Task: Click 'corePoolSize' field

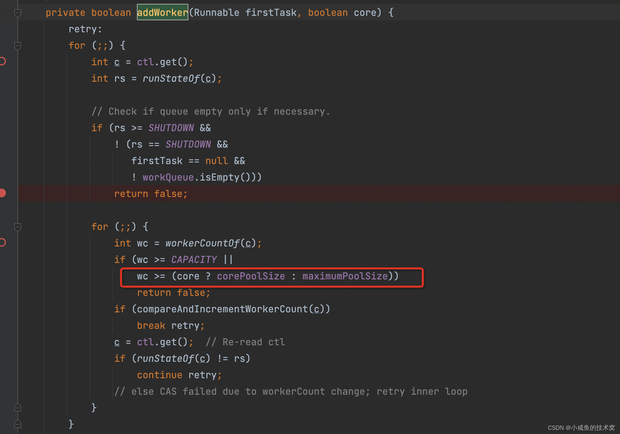Action: (251, 276)
